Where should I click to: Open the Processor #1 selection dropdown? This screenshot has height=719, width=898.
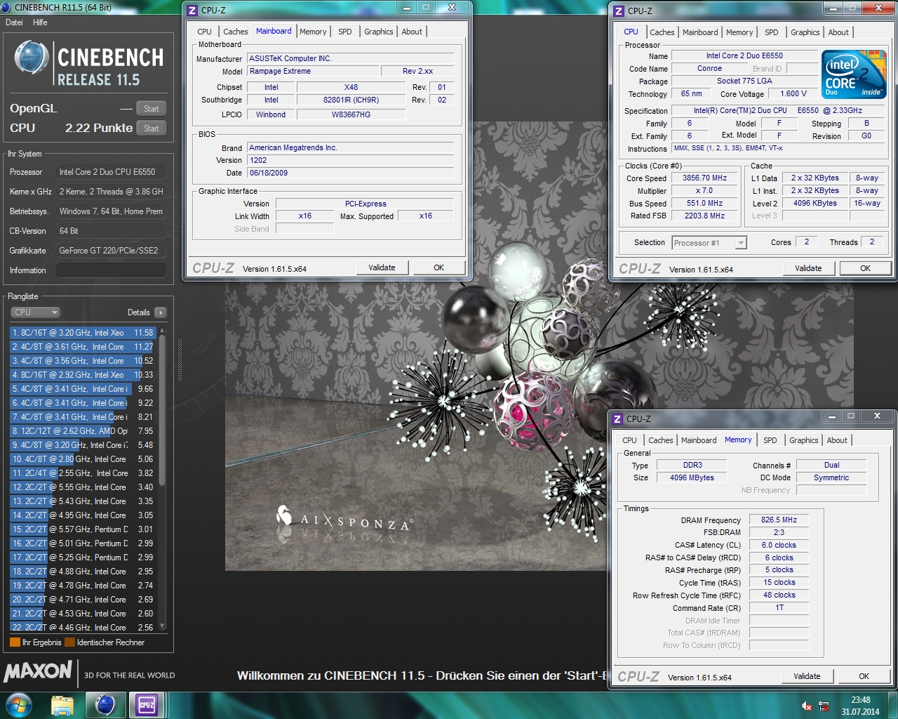point(709,243)
